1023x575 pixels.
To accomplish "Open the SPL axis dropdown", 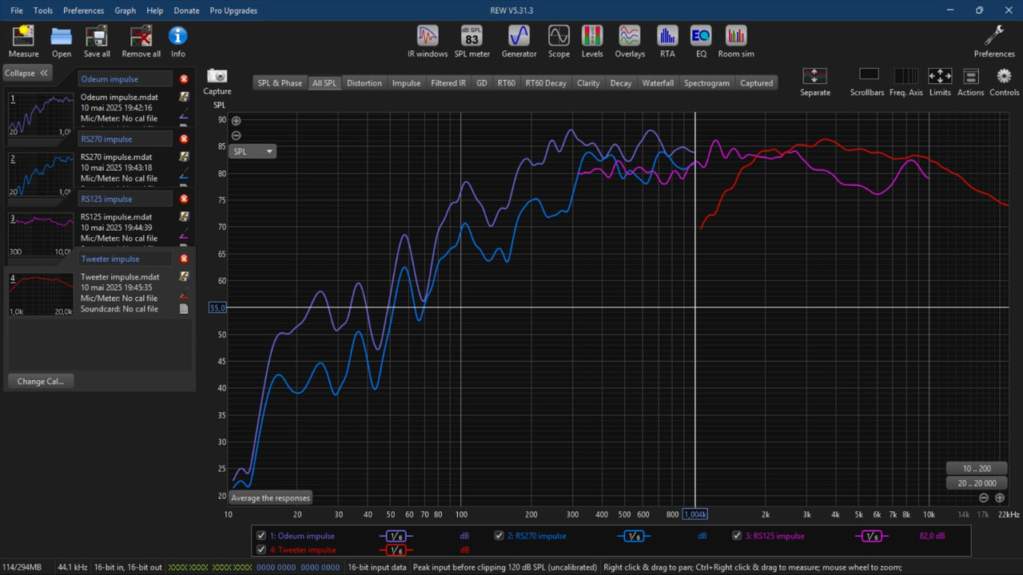I will click(x=253, y=151).
